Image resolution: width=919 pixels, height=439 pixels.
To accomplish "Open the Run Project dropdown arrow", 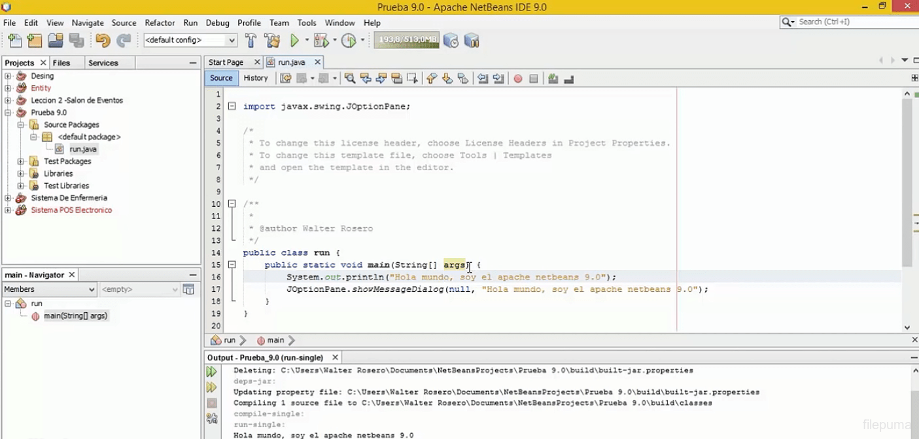I will (306, 41).
